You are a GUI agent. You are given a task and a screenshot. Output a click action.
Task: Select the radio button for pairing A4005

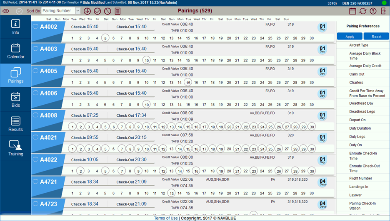coord(35,71)
